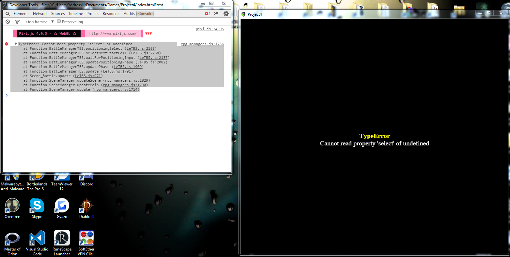The height and width of the screenshot is (257, 510).
Task: Click the DevTools search magnifier icon
Action: (8, 14)
